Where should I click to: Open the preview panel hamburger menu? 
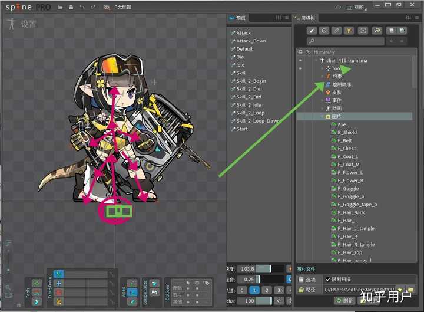tap(287, 18)
